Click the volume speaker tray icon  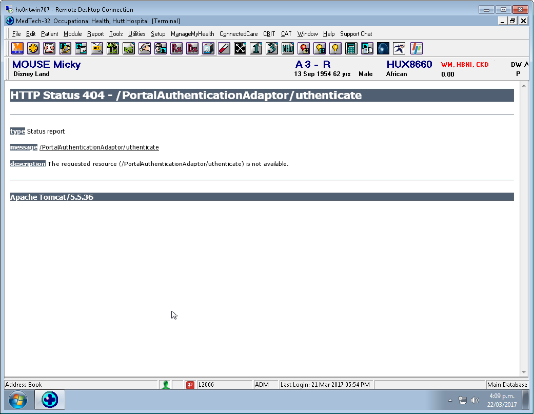point(474,400)
